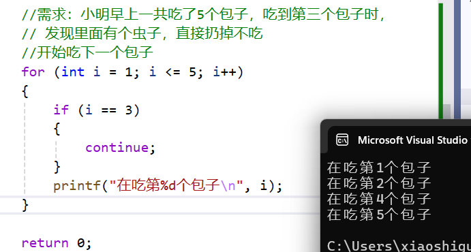Click the editor's vertical scrollbar track
Viewport: 471px width, 252px height.
tap(447, 60)
